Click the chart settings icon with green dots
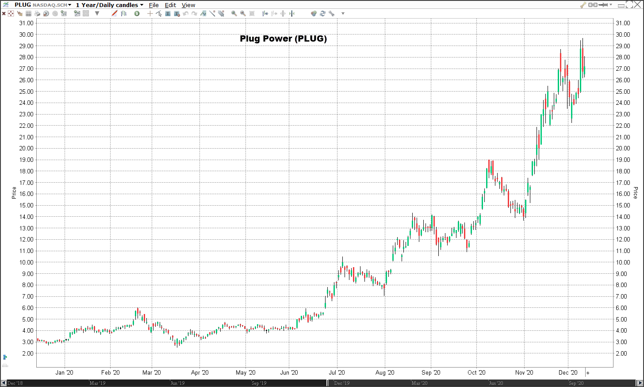644x387 pixels. click(x=64, y=14)
